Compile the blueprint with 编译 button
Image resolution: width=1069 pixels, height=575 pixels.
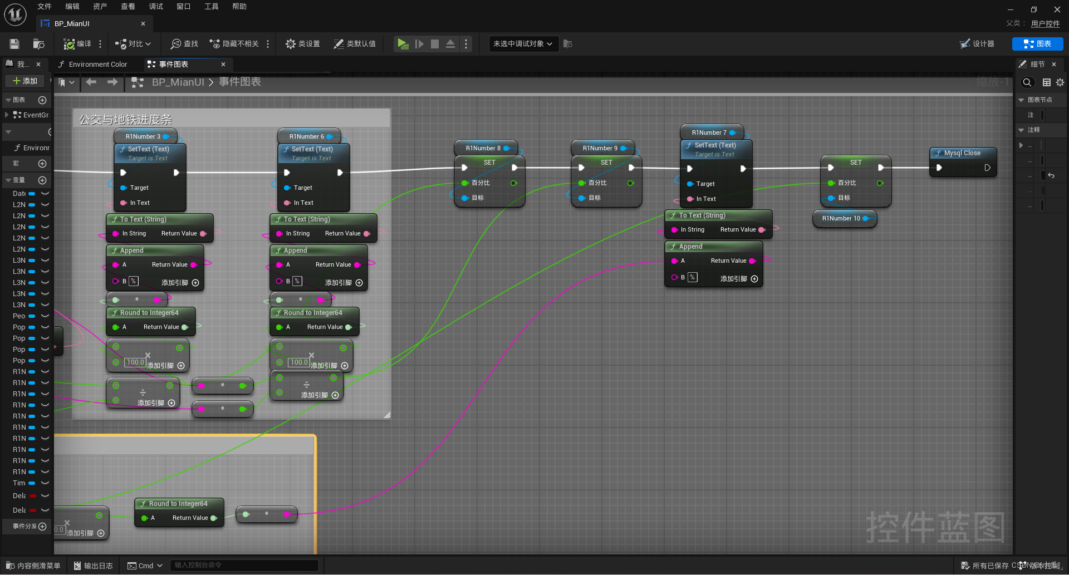point(77,44)
